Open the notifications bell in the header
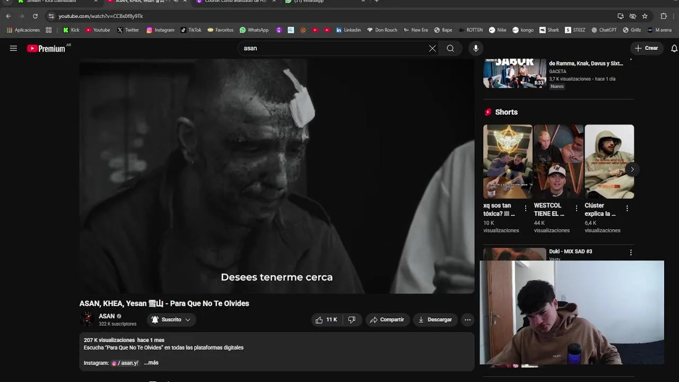 pyautogui.click(x=674, y=48)
